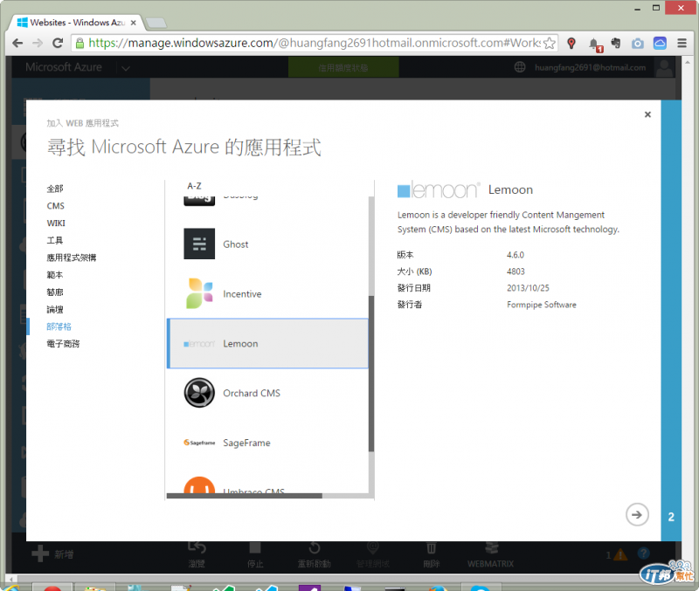Click the Orchard CMS name text
This screenshot has width=699, height=591.
252,393
